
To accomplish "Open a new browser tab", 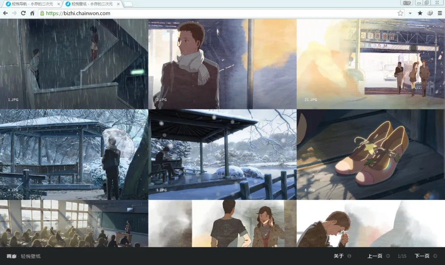I will (128, 4).
